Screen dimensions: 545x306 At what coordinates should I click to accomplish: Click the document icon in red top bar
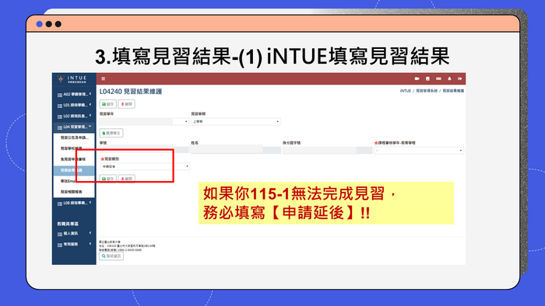(x=427, y=78)
